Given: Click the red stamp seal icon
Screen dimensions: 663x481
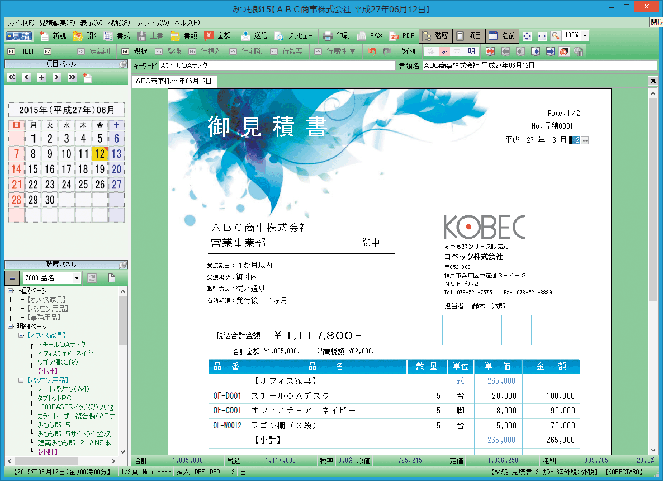Looking at the screenshot, I should 563,51.
